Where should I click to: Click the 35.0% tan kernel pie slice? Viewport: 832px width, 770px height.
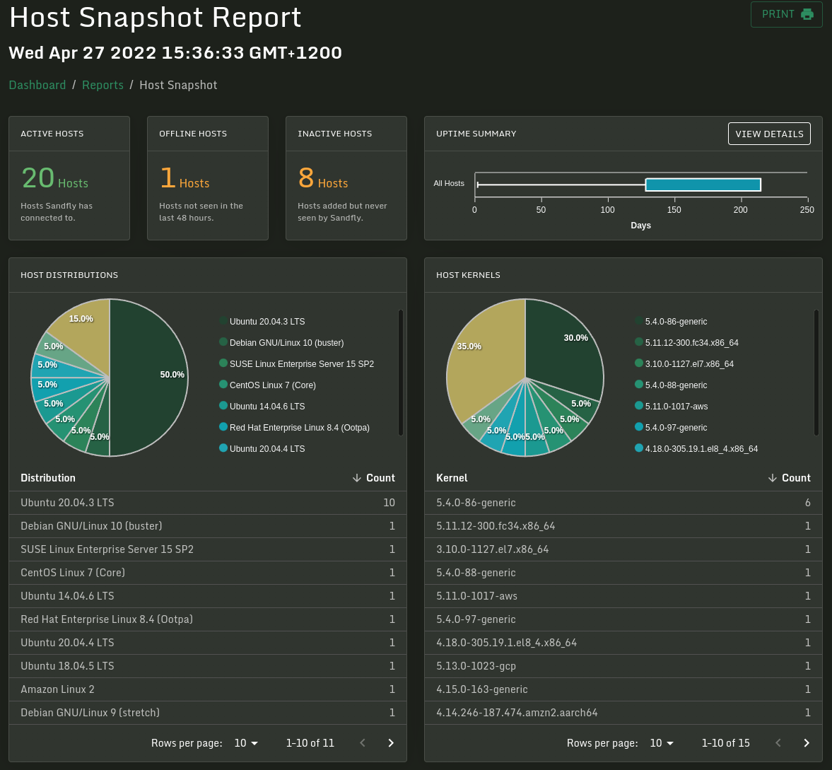tap(480, 361)
